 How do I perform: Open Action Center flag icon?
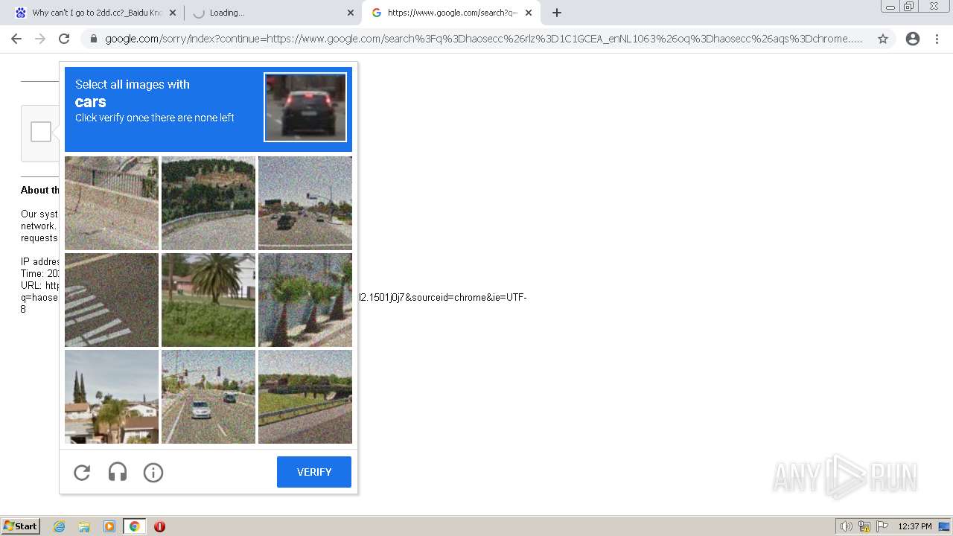pos(882,526)
